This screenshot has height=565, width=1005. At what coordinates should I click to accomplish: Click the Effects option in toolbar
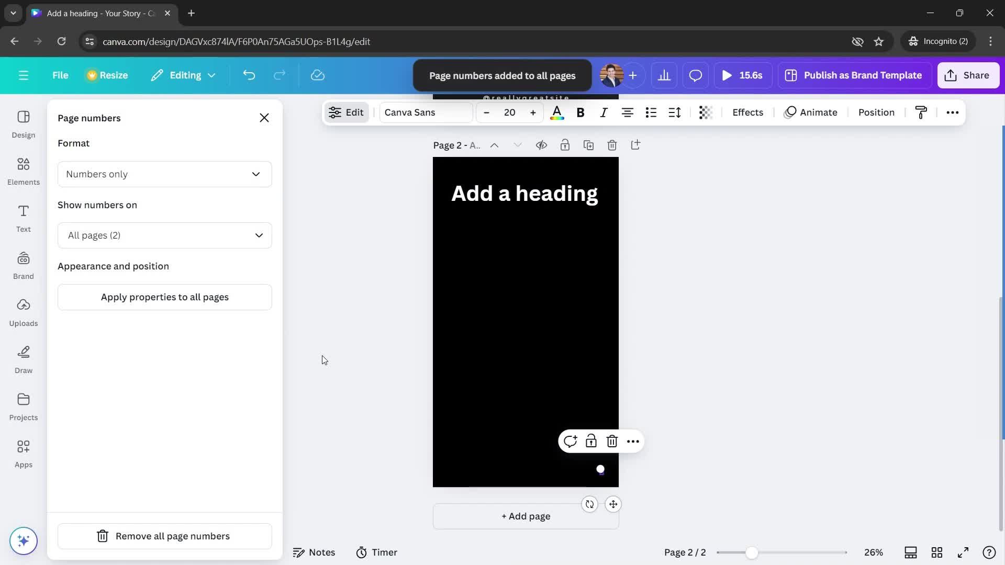pyautogui.click(x=748, y=112)
